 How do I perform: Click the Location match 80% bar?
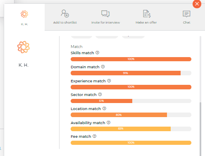[x=131, y=115]
